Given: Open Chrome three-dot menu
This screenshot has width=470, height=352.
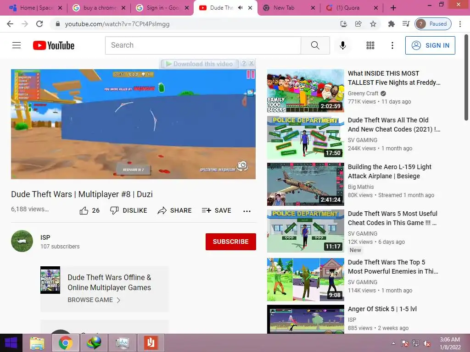Looking at the screenshot, I should point(460,24).
